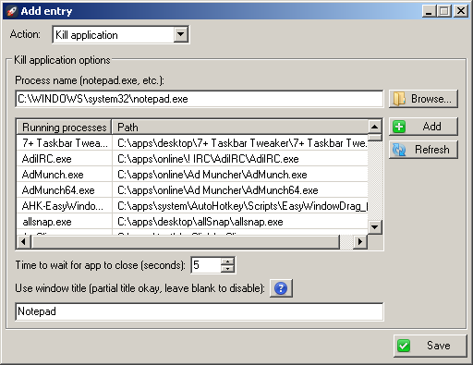
Task: Close the Add entry window
Action: tap(461, 11)
